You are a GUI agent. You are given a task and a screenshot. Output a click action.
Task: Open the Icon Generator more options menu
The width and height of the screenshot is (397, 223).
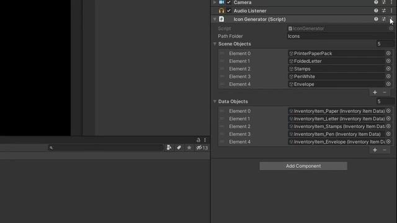pyautogui.click(x=391, y=19)
